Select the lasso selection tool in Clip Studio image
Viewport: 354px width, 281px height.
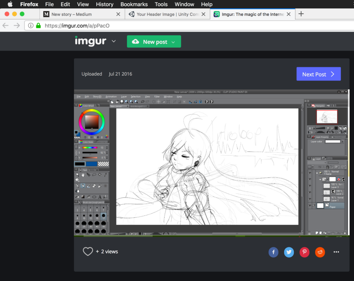tap(94, 175)
